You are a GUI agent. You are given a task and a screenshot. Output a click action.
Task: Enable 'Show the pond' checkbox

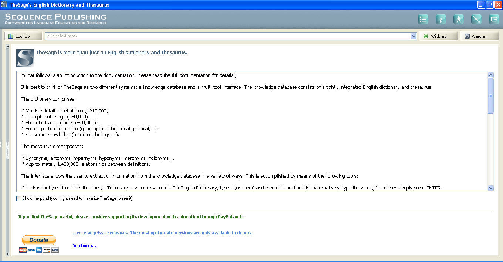(19, 198)
